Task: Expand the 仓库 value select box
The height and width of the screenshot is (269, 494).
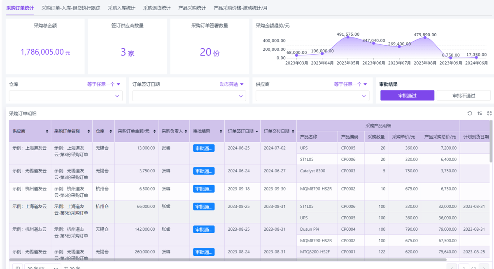Action: tap(66, 96)
